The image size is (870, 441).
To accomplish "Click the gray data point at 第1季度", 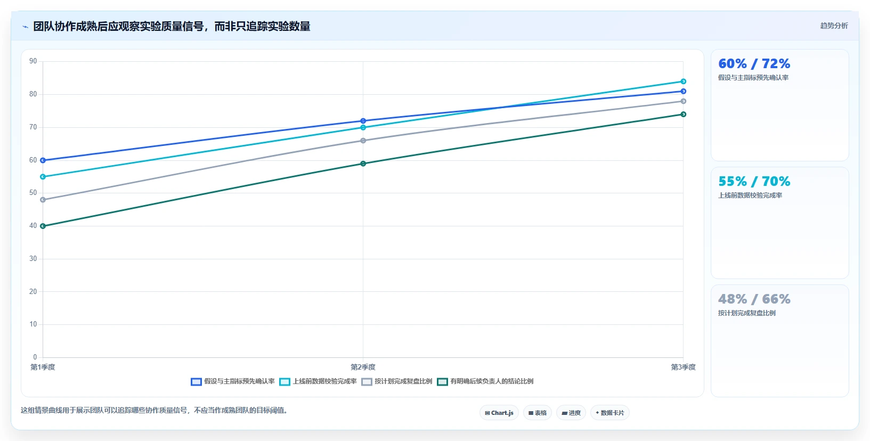I will [x=43, y=200].
